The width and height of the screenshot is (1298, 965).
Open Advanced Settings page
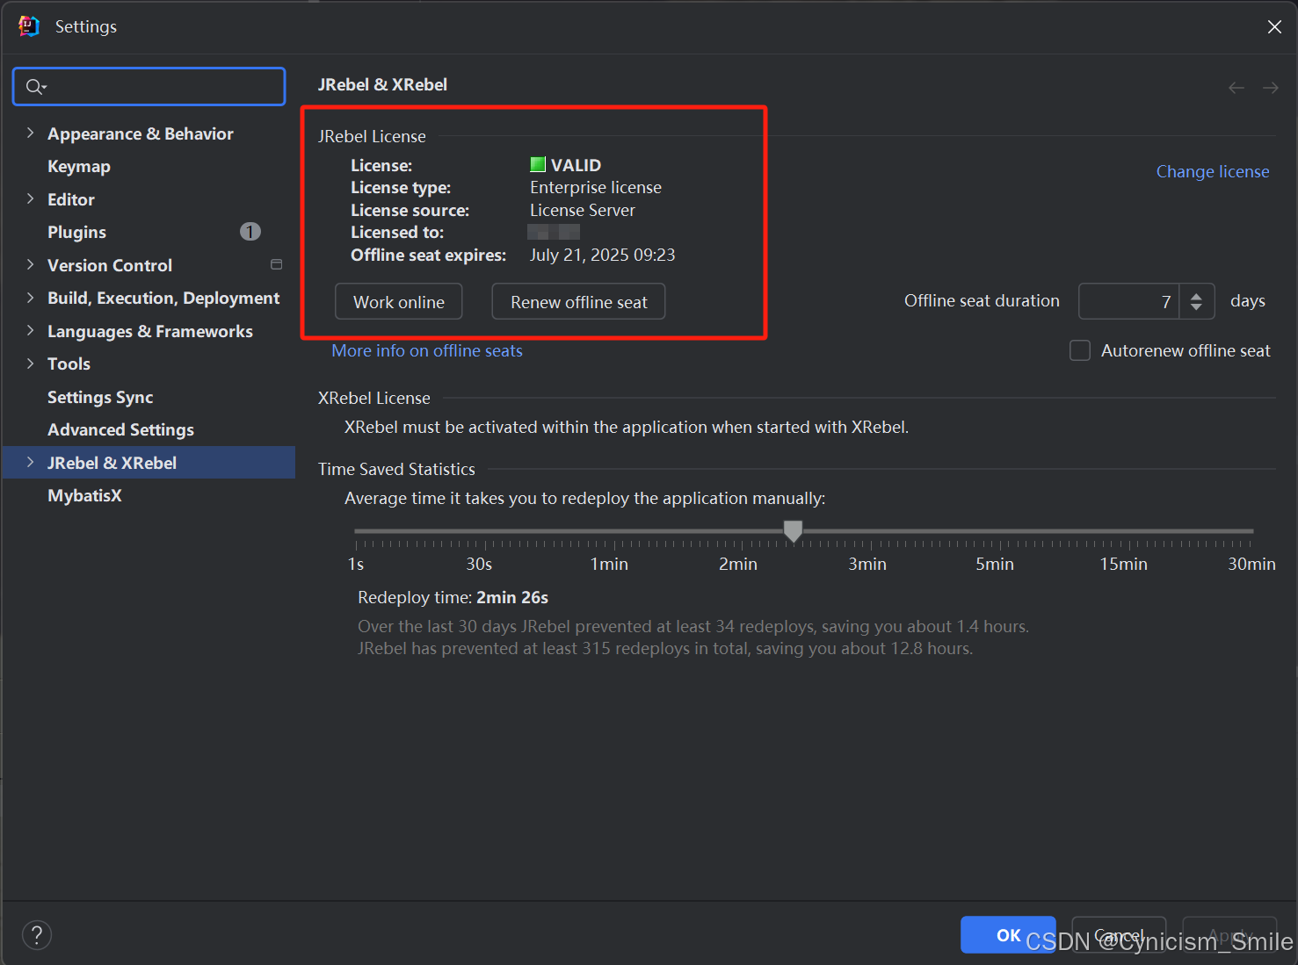[120, 429]
